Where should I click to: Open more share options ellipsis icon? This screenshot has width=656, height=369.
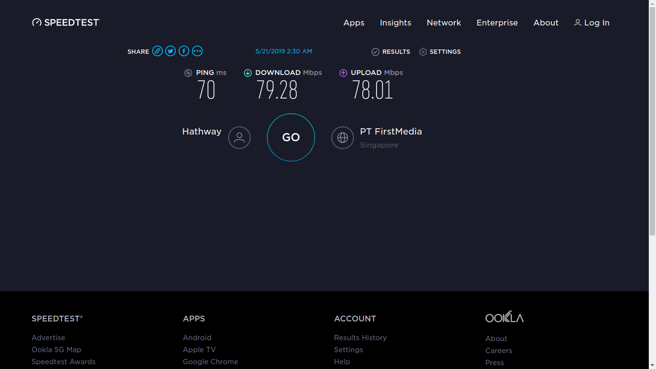(x=197, y=51)
